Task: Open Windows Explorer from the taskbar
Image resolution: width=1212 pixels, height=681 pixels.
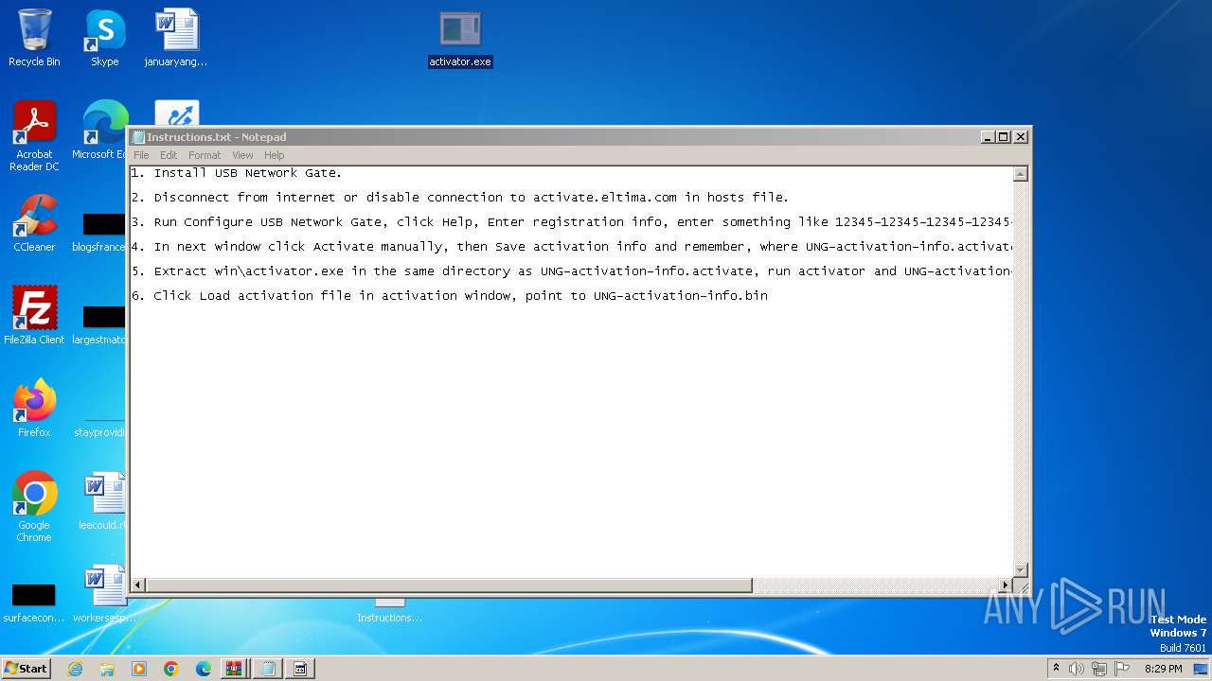Action: pos(107,669)
